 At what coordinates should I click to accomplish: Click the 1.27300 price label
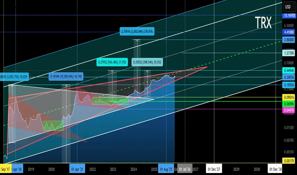pyautogui.click(x=289, y=53)
